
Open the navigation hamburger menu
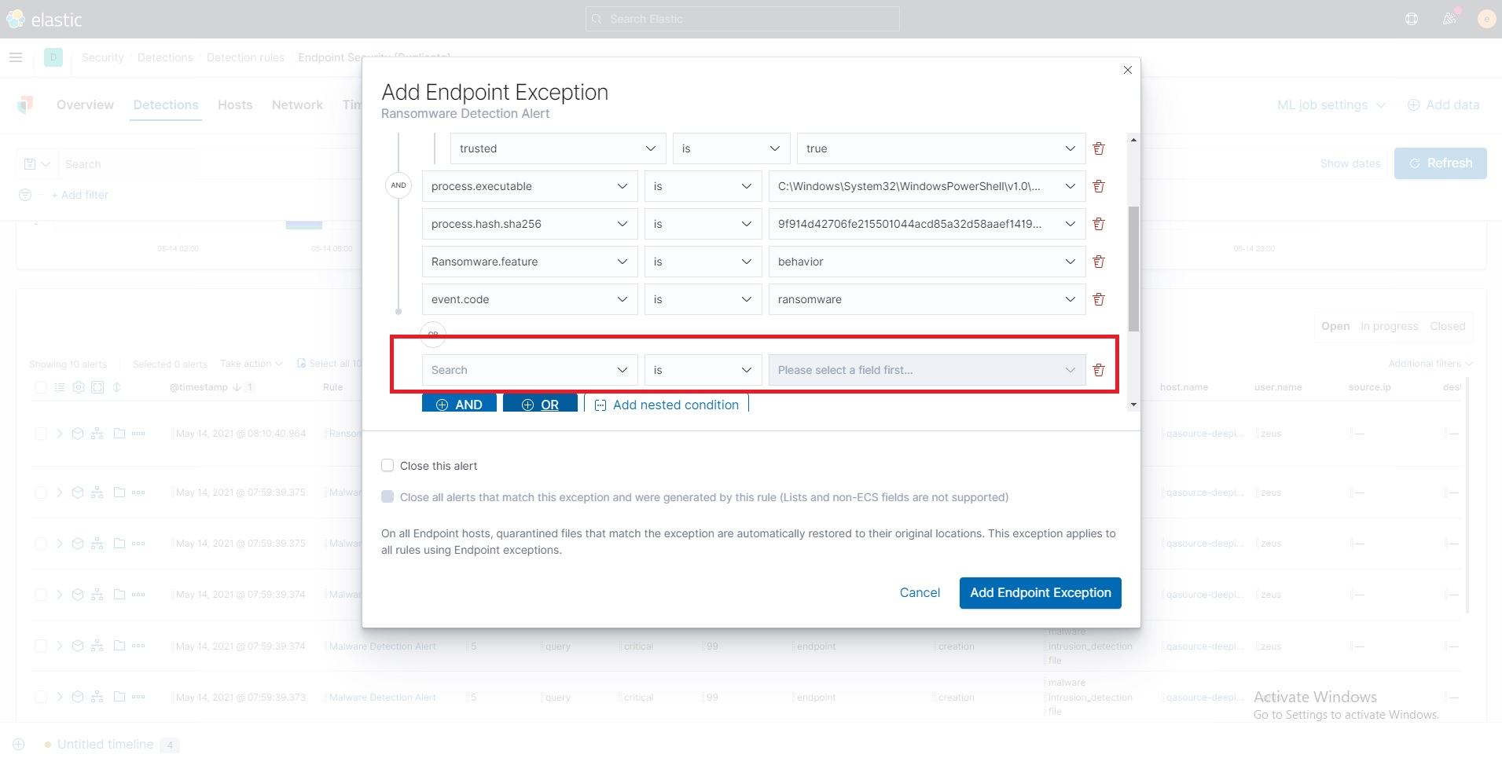tap(16, 57)
